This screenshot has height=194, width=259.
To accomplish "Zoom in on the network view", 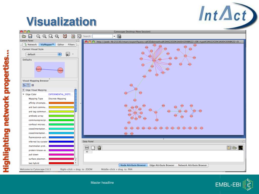I will [x=45, y=36].
